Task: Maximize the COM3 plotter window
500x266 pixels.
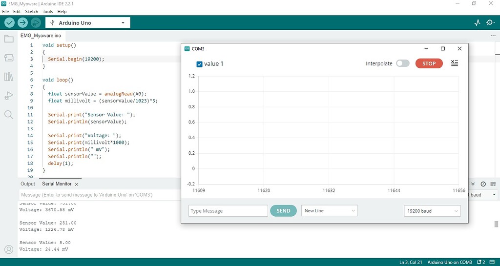Action: point(442,49)
